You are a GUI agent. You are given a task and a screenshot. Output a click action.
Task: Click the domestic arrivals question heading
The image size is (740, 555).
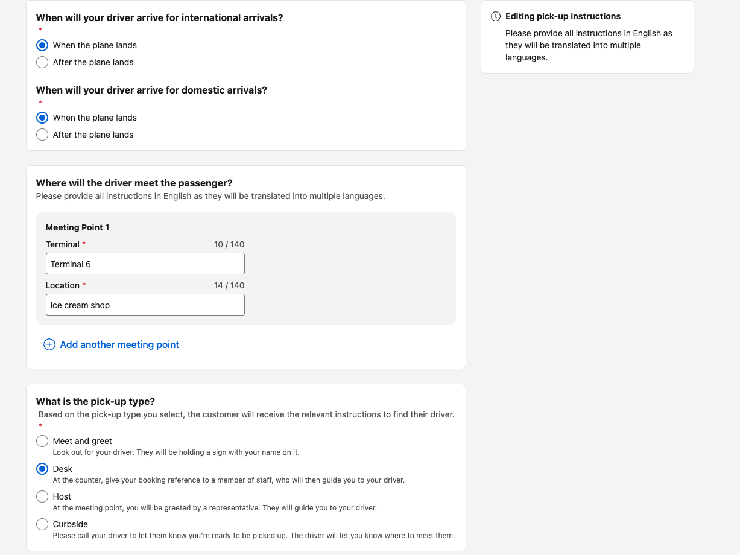click(x=151, y=90)
